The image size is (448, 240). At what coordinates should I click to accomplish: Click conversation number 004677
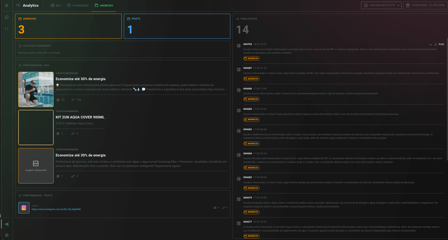click(x=247, y=222)
